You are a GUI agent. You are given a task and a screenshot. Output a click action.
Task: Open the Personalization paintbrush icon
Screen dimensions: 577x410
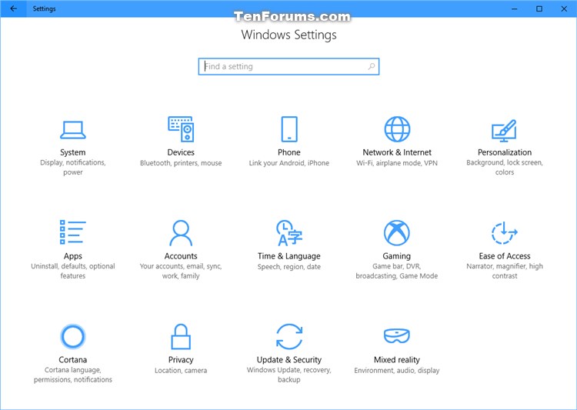pyautogui.click(x=504, y=130)
